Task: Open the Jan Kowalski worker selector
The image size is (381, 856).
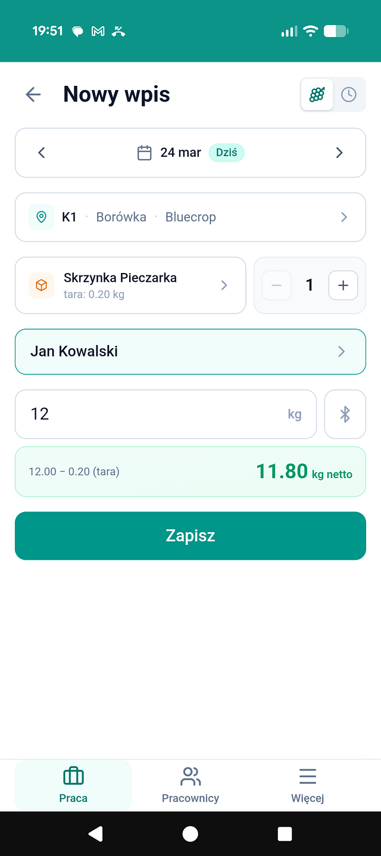Action: (x=190, y=352)
